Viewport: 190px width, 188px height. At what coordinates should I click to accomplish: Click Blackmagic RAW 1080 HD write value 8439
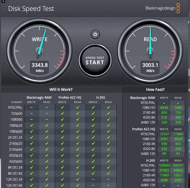[x=164, y=108]
